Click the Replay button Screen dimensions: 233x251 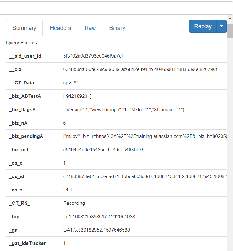(x=203, y=26)
